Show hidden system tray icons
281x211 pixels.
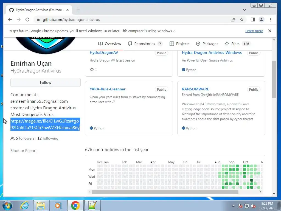(x=233, y=206)
